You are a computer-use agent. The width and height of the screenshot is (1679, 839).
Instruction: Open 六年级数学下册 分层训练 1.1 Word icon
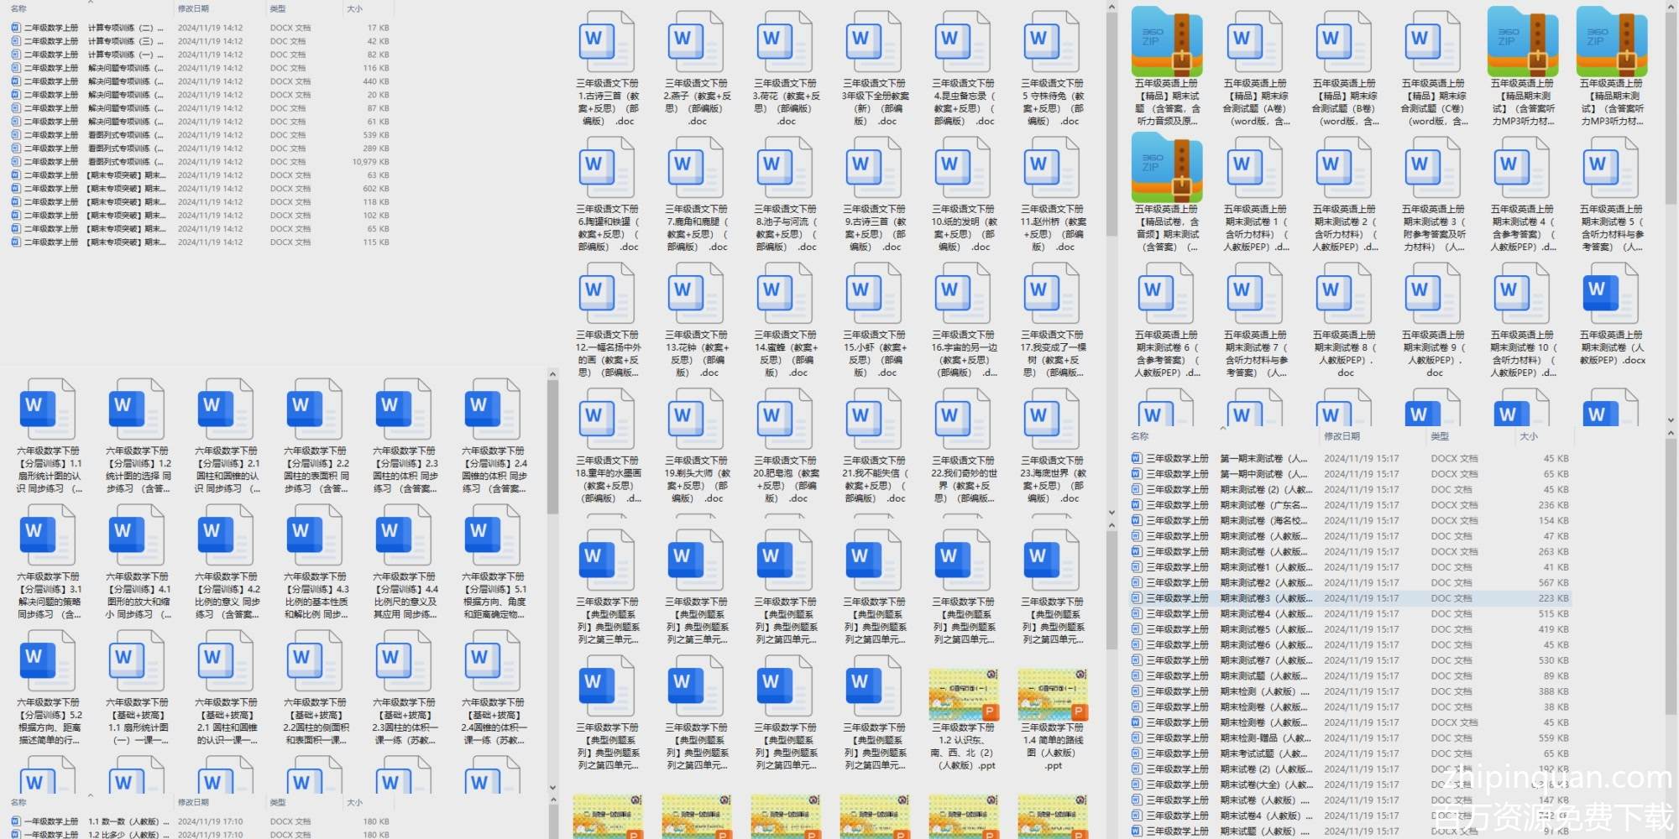coord(48,409)
